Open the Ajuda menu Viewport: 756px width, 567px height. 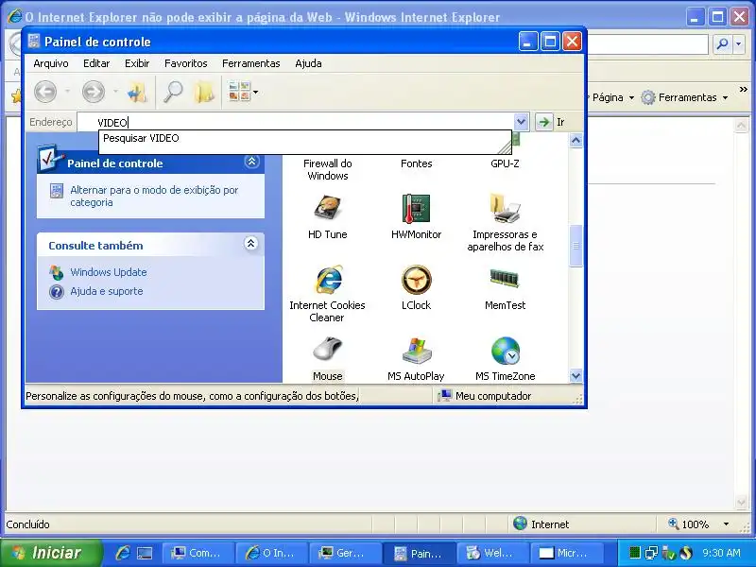[x=308, y=63]
